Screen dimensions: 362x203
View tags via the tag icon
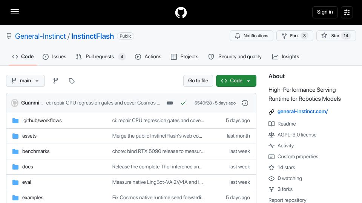(72, 81)
